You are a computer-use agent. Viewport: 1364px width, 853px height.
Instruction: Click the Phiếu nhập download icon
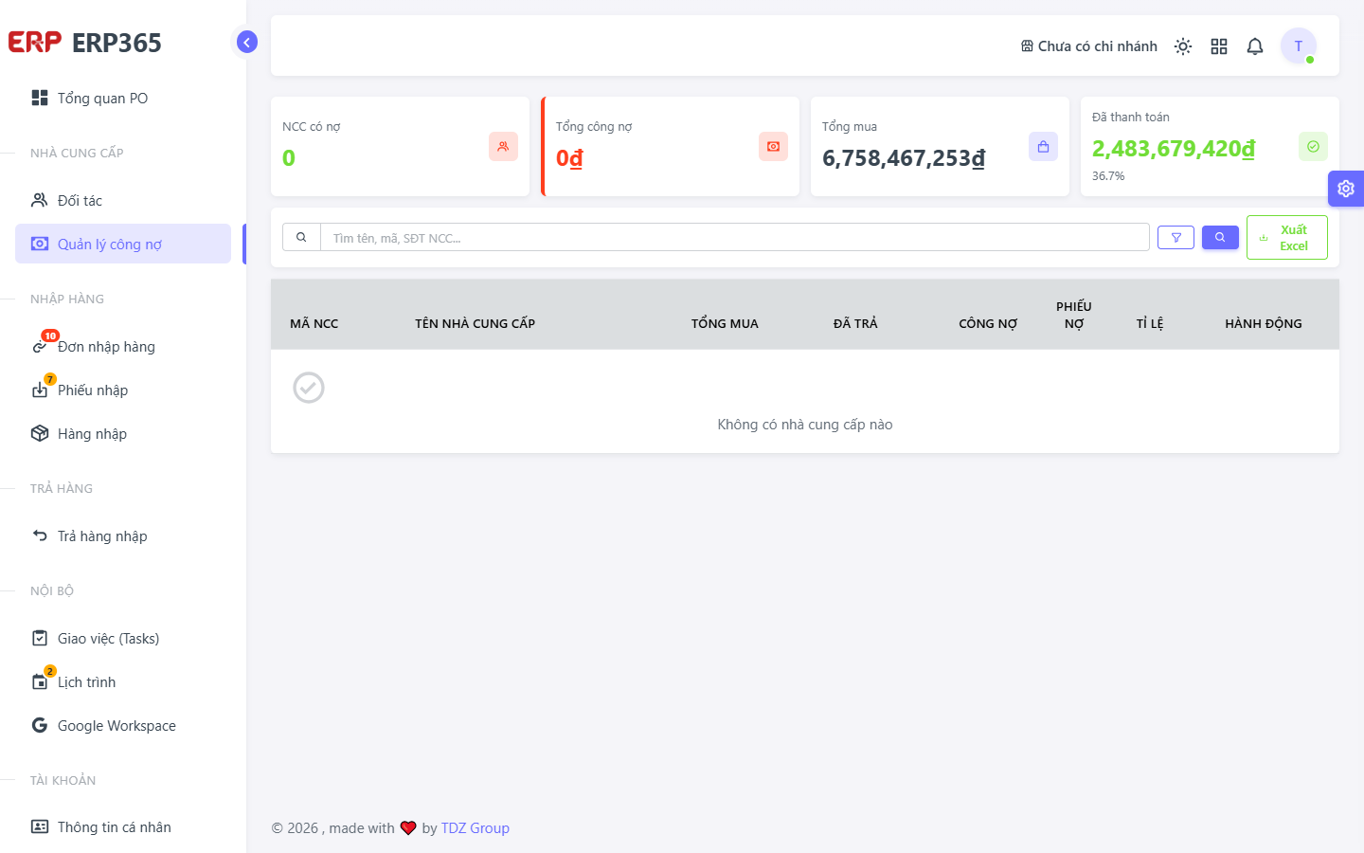click(40, 390)
